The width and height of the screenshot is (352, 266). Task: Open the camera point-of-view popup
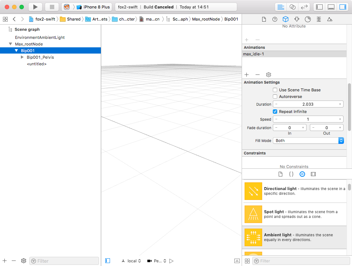[x=157, y=261]
